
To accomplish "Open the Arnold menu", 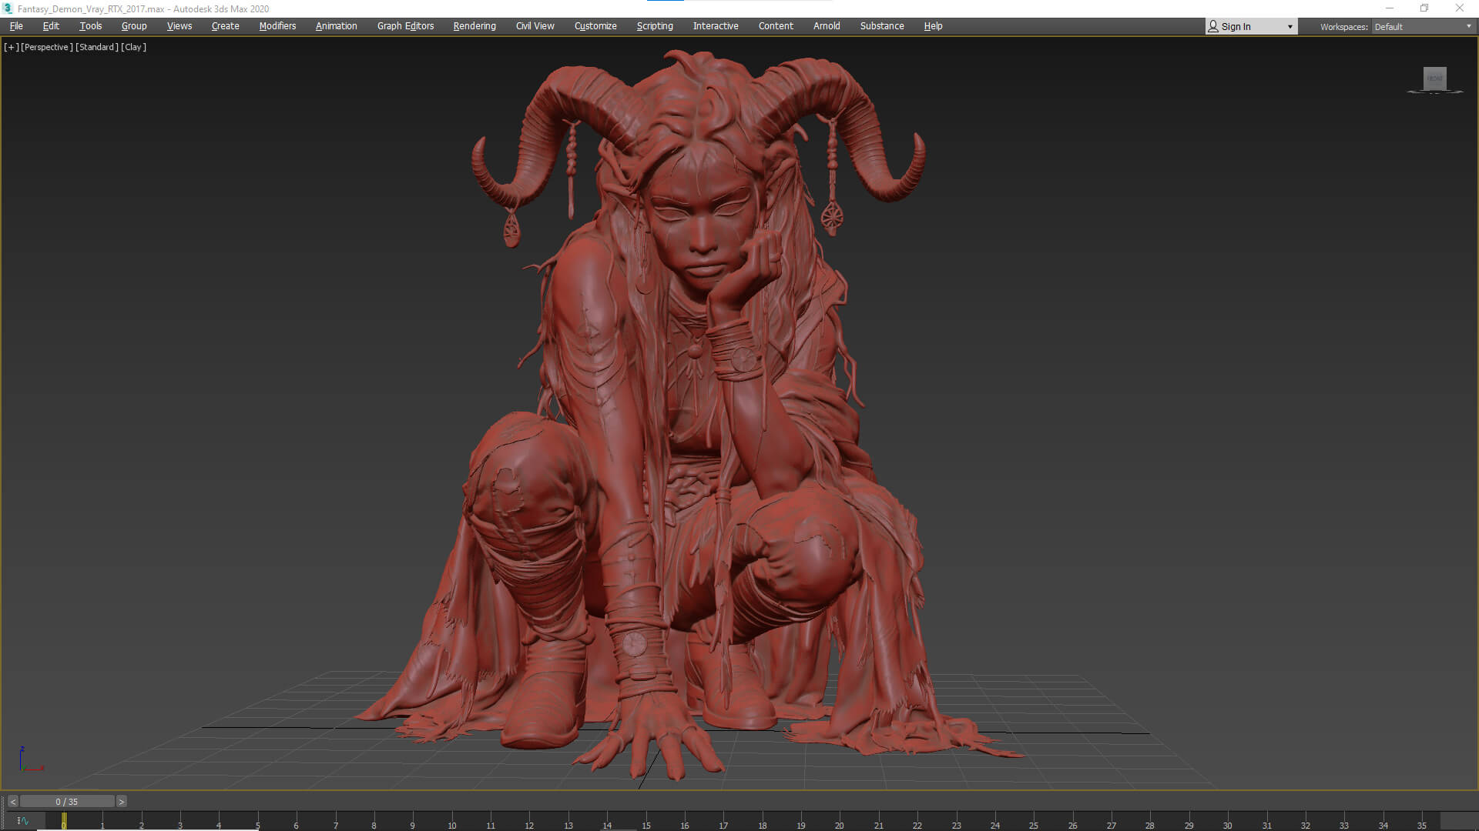I will click(x=827, y=26).
